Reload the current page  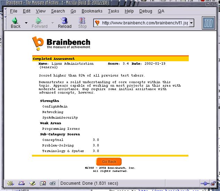point(65,23)
